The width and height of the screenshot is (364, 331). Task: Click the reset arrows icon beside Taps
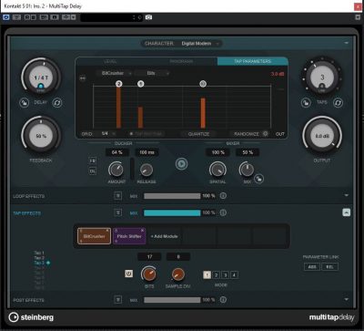(338, 103)
